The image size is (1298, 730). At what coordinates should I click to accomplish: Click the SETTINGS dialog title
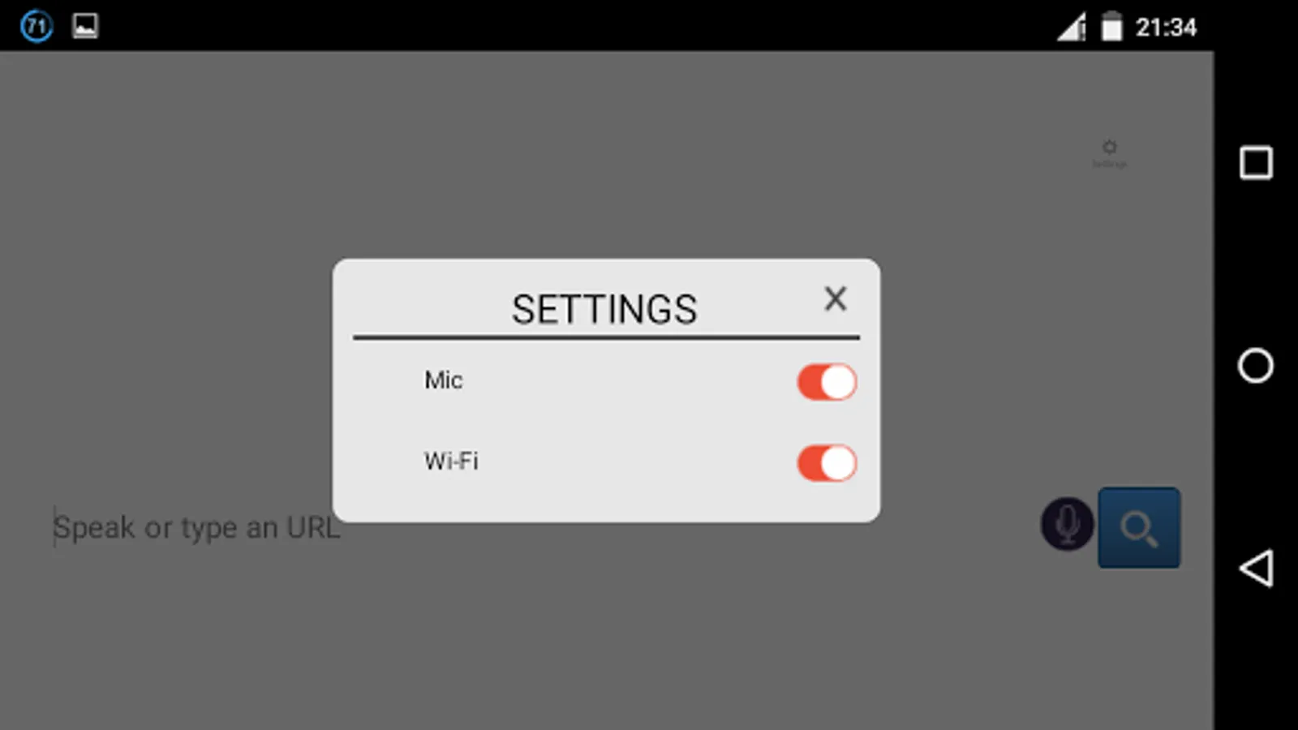[604, 309]
